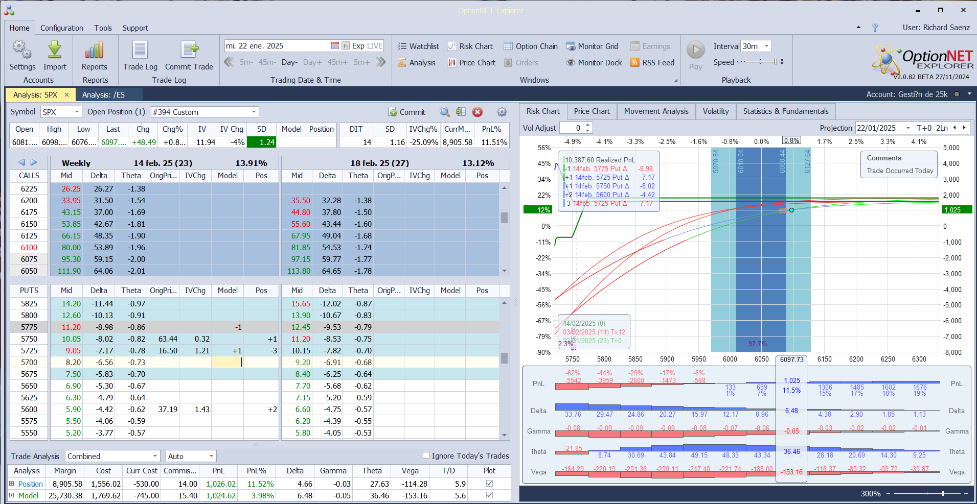
Task: Adjust the playback Speed slider
Action: [x=760, y=62]
